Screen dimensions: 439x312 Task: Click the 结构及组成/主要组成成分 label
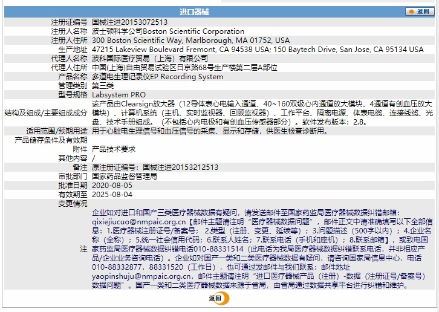46,113
